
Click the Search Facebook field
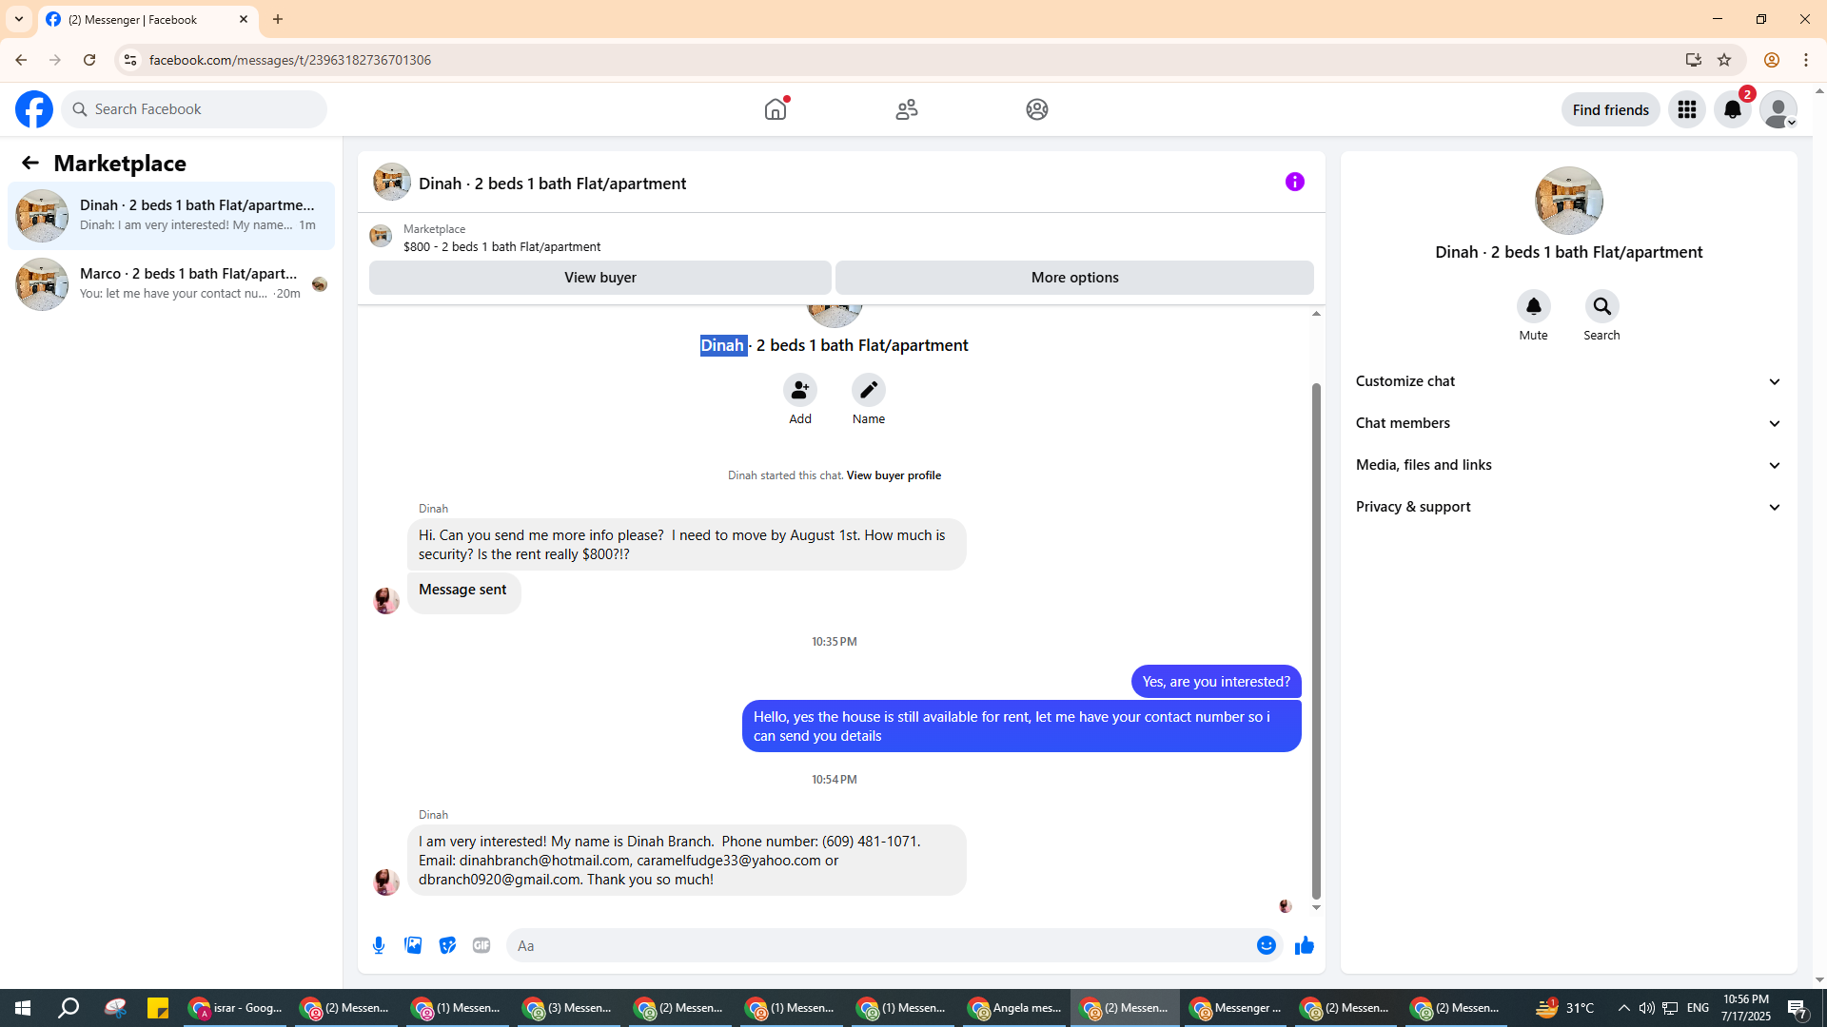point(195,109)
